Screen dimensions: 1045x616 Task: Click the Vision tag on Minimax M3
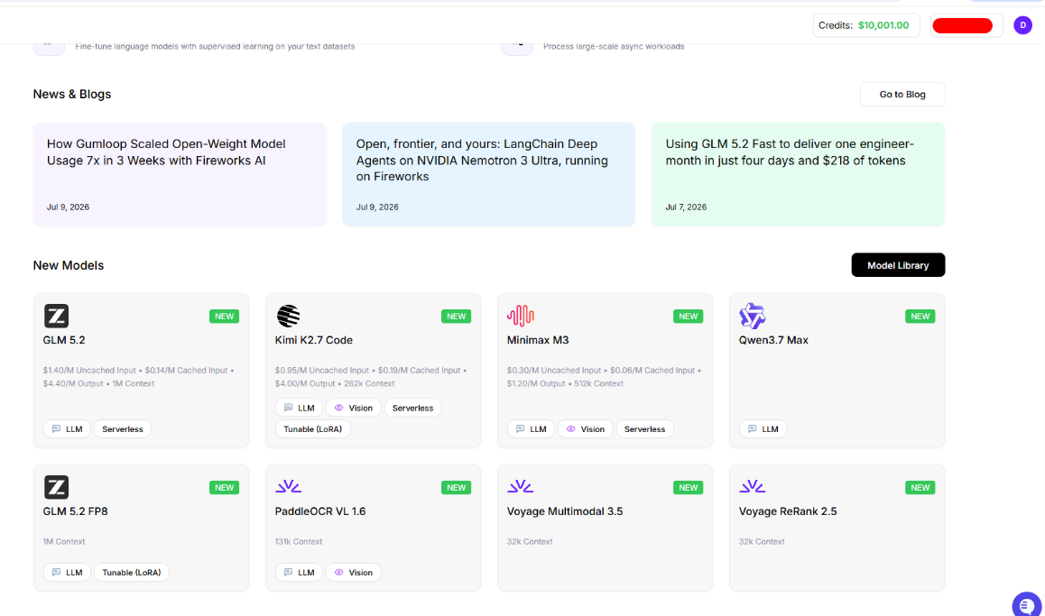(x=585, y=429)
